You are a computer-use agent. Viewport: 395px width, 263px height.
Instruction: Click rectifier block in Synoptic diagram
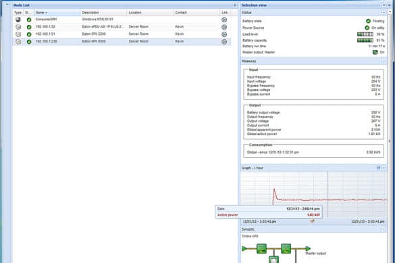pyautogui.click(x=261, y=249)
